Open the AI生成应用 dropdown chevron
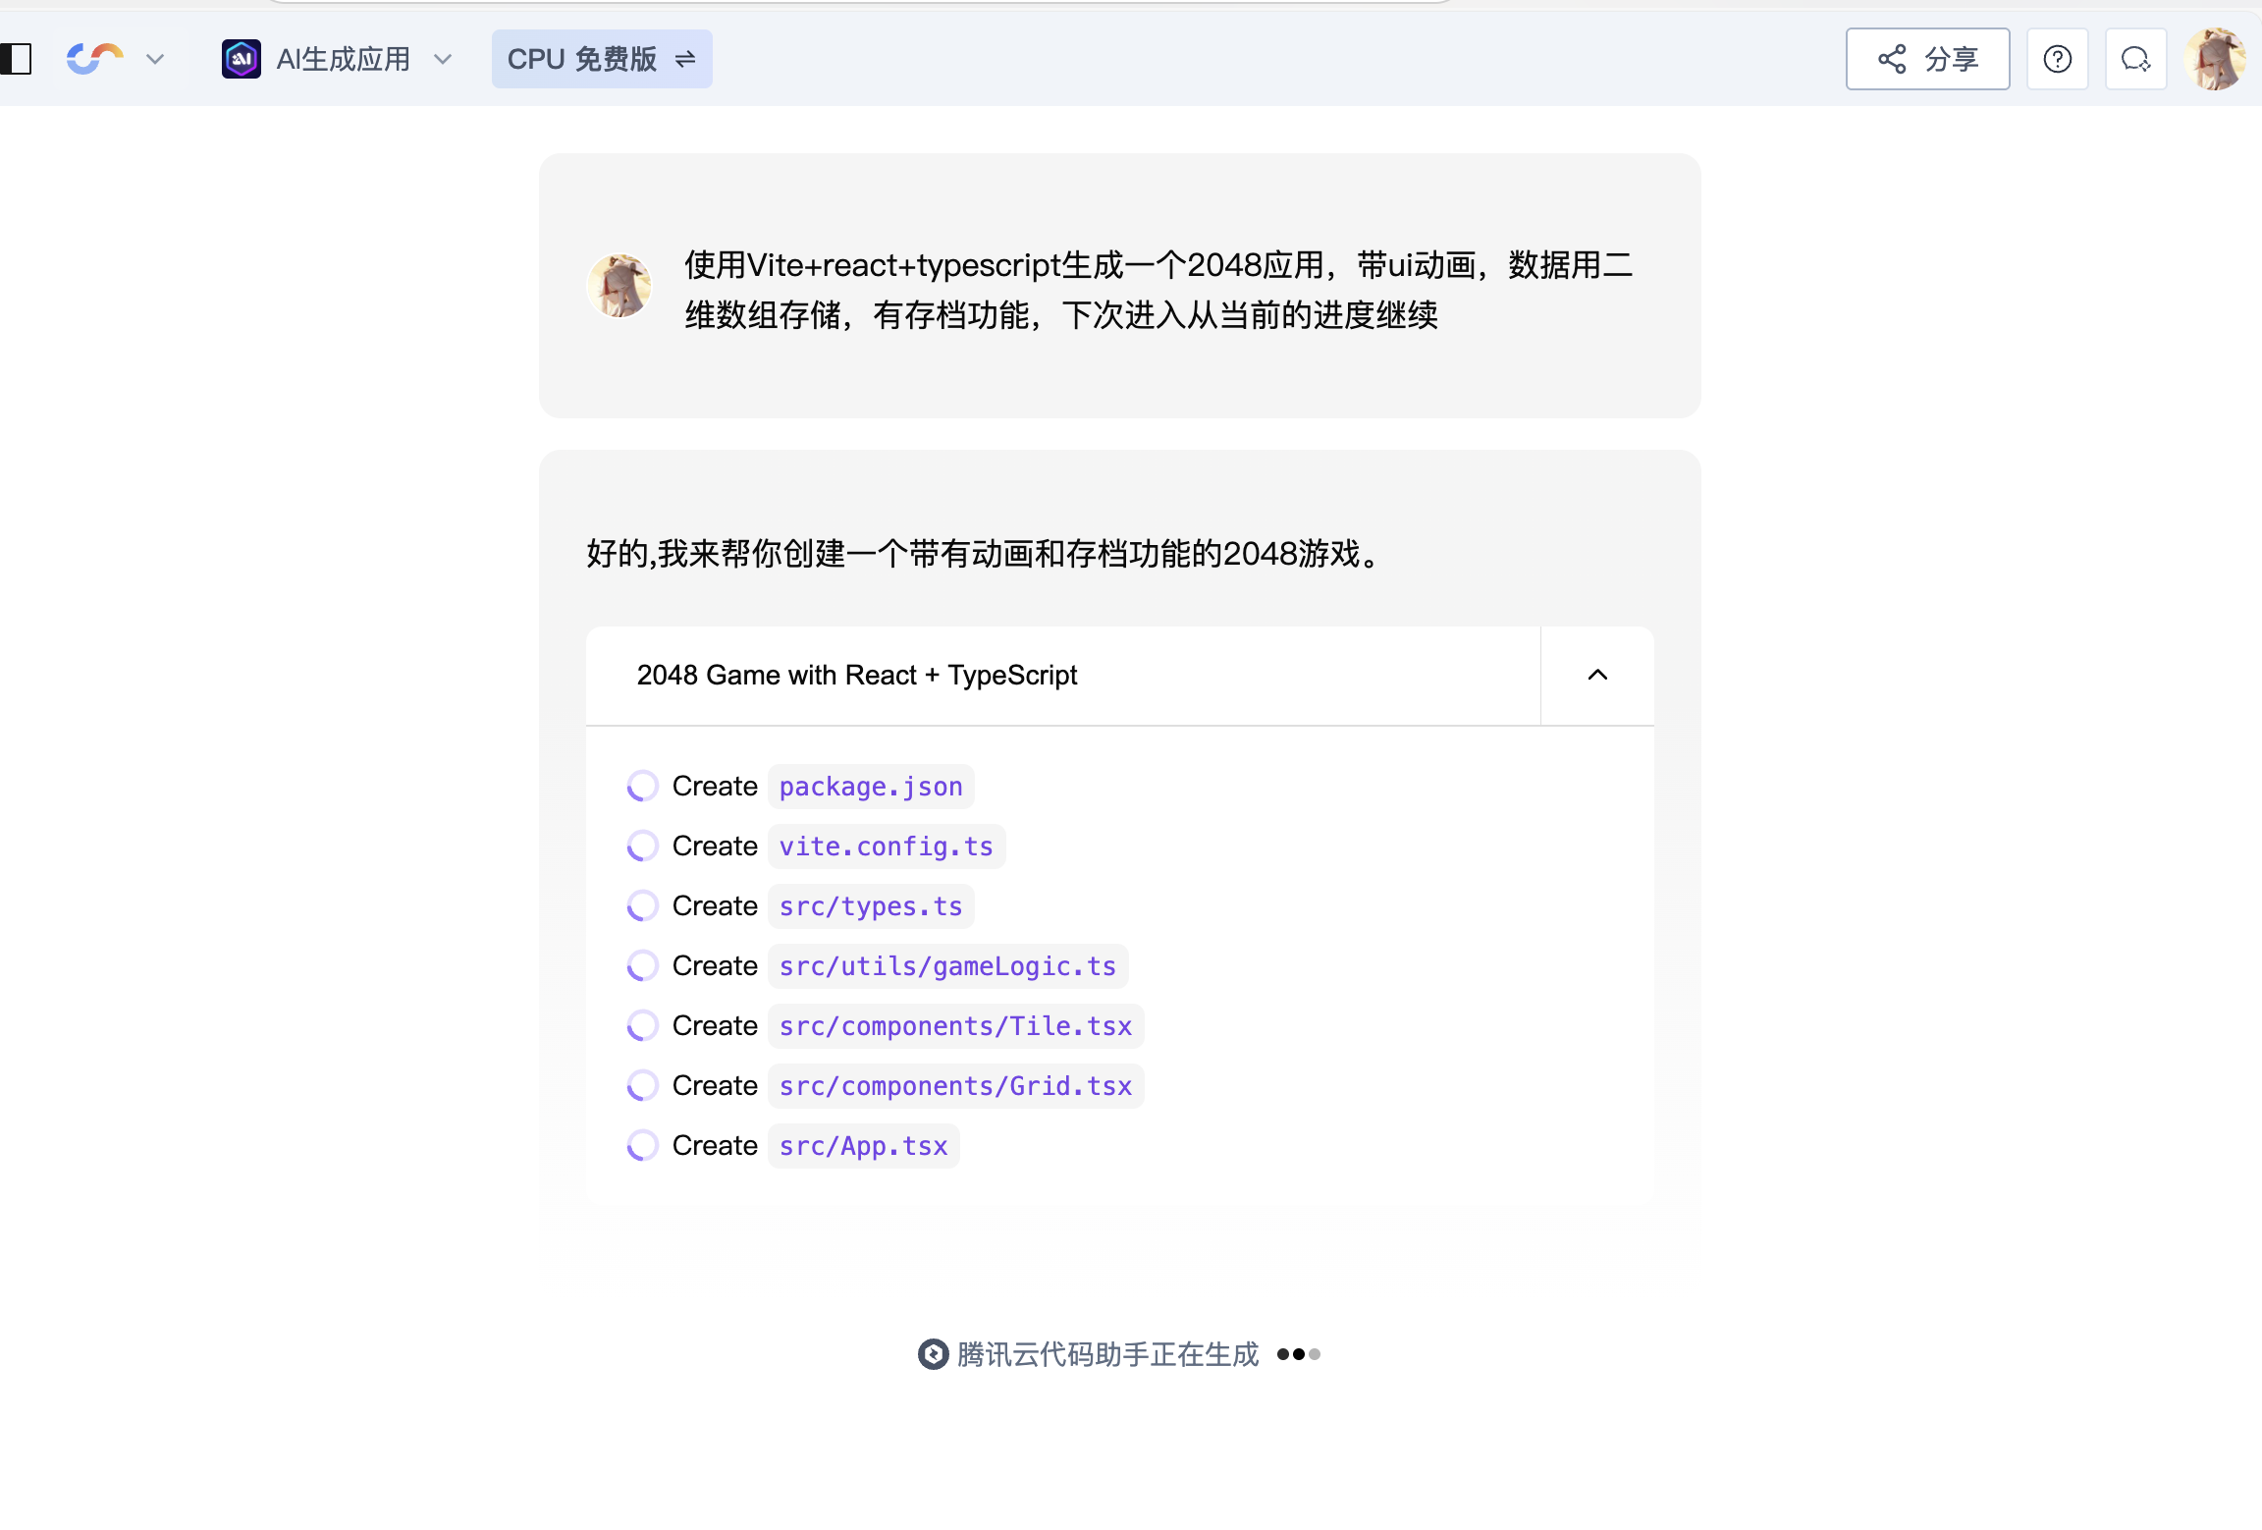Screen dimensions: 2262x1530 (443, 59)
